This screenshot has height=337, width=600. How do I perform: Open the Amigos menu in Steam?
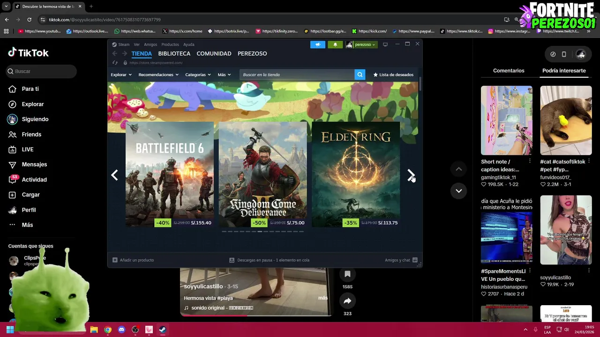[150, 44]
